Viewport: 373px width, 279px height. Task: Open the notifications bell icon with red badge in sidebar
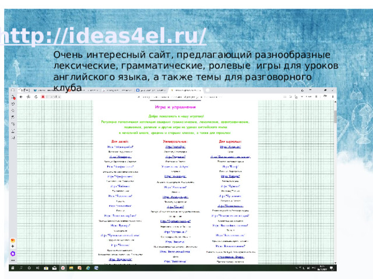click(x=13, y=97)
